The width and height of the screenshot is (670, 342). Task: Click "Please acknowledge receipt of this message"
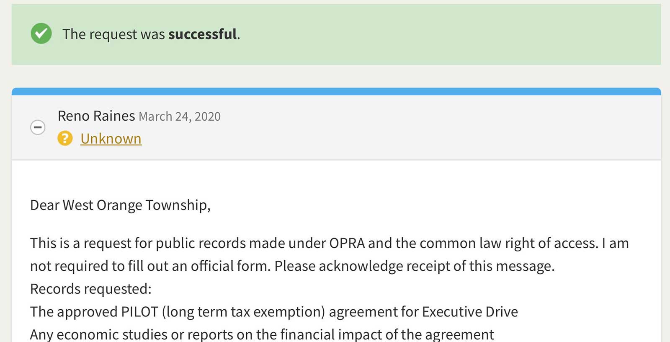[415, 266]
